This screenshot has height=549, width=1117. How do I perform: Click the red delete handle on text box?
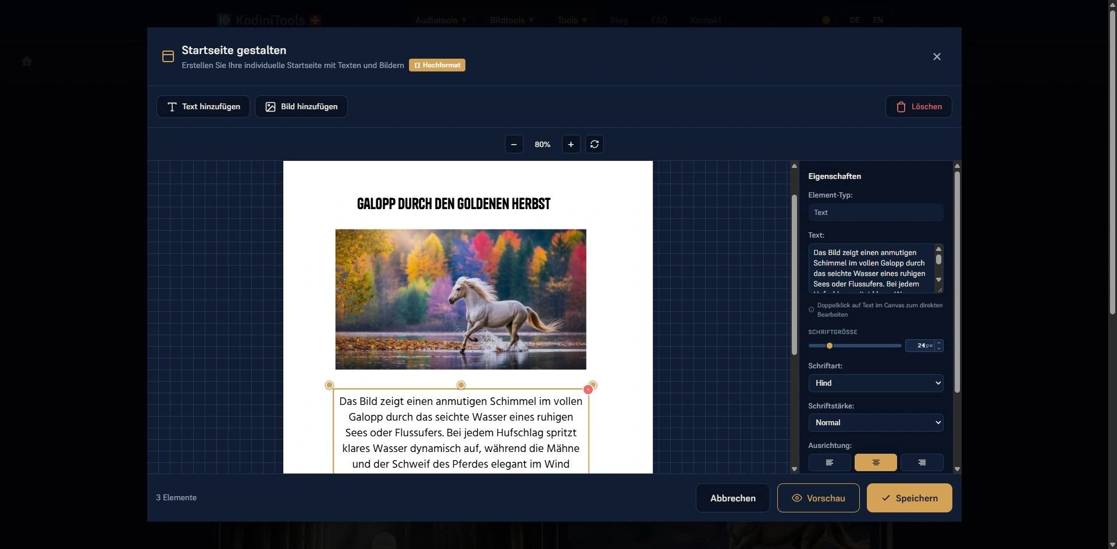(588, 390)
